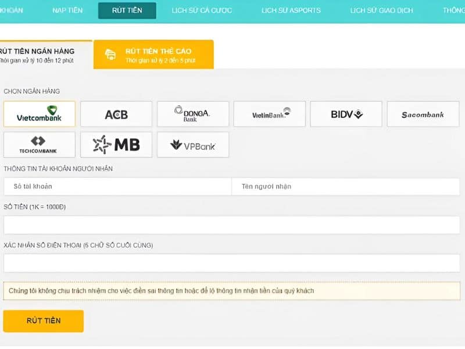Choose the ACB bank logo

tap(116, 114)
